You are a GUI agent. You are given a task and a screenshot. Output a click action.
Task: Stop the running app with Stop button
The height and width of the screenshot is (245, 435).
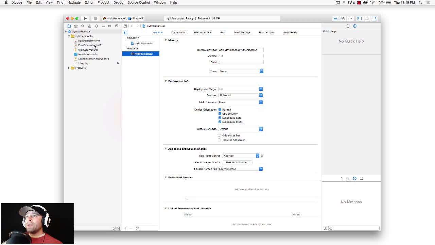point(95,18)
